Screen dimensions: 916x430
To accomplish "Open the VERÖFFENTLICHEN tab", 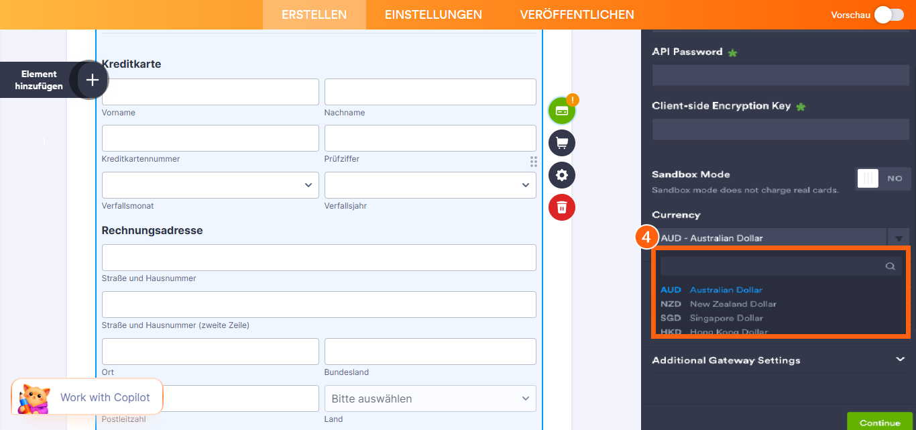I will (x=577, y=14).
